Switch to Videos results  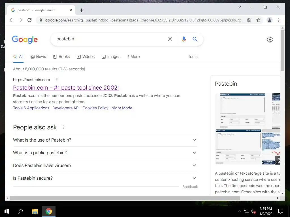(x=86, y=57)
